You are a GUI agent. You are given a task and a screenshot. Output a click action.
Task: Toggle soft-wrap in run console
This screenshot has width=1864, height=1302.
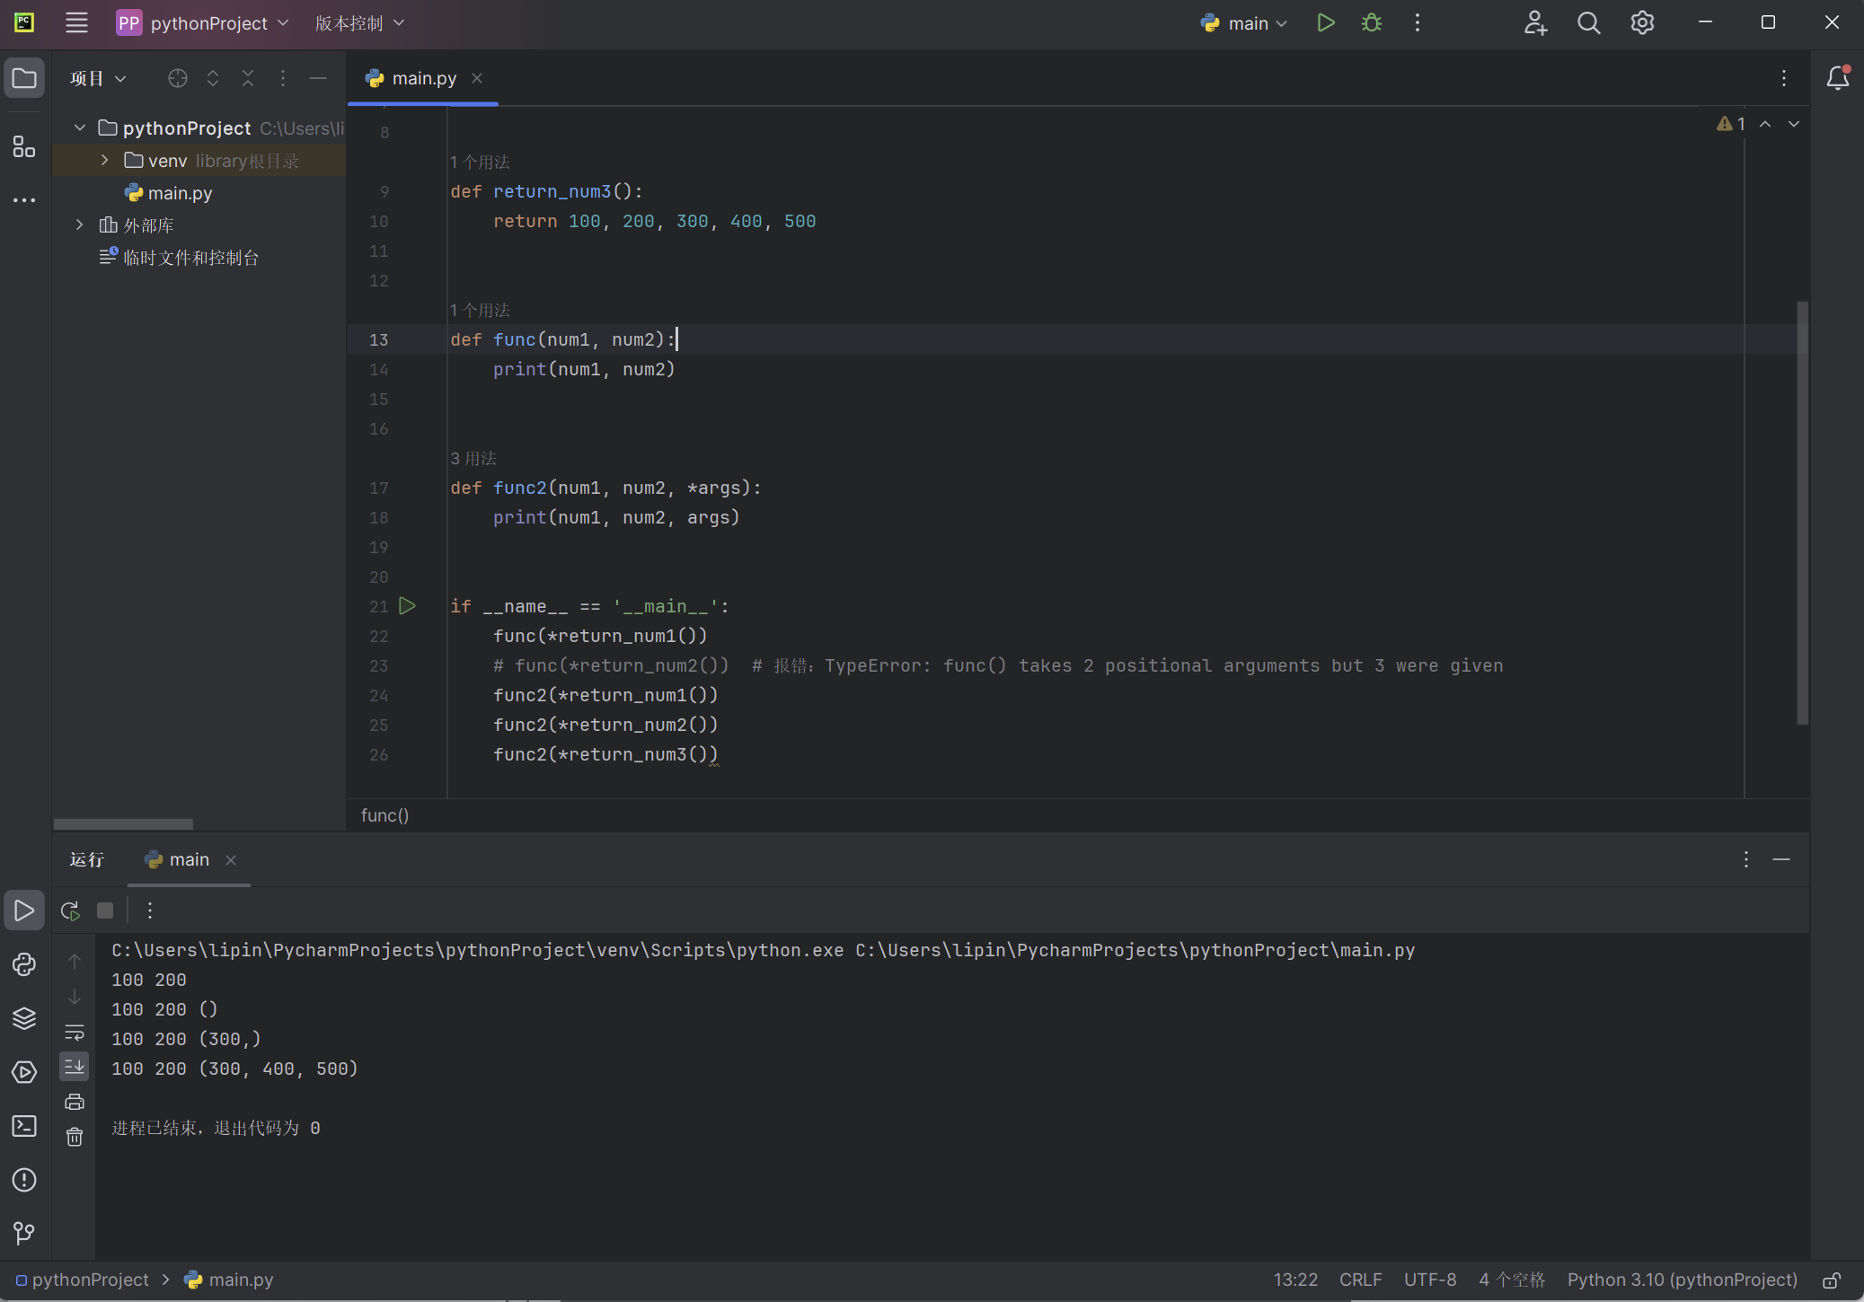[75, 1032]
